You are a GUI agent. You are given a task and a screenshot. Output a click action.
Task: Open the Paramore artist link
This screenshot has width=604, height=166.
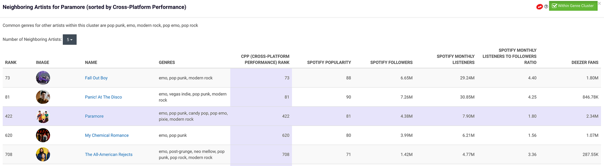click(94, 116)
